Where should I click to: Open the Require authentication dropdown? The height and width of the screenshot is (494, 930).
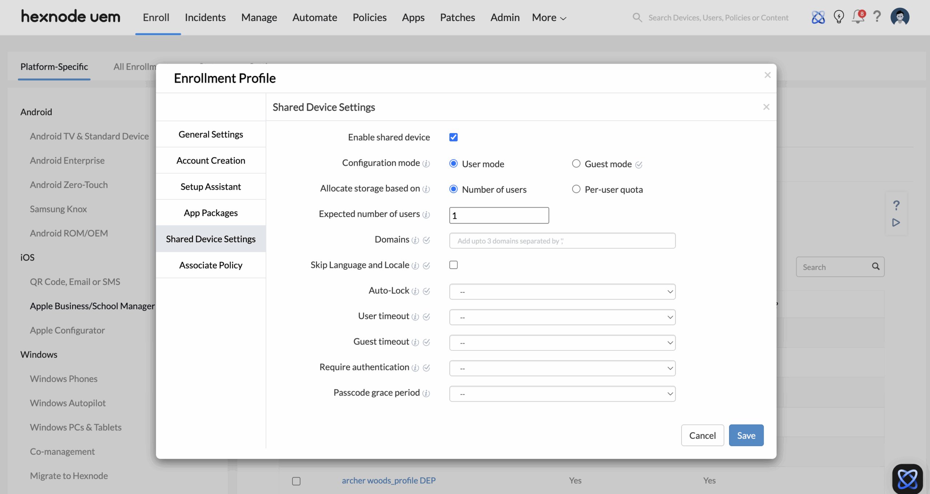click(562, 368)
